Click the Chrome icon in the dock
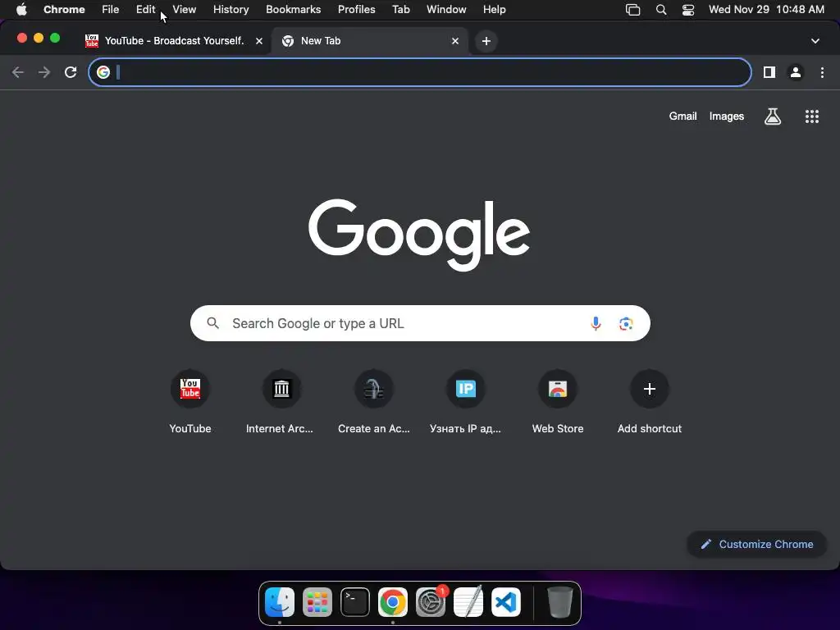The width and height of the screenshot is (840, 630). click(x=393, y=602)
